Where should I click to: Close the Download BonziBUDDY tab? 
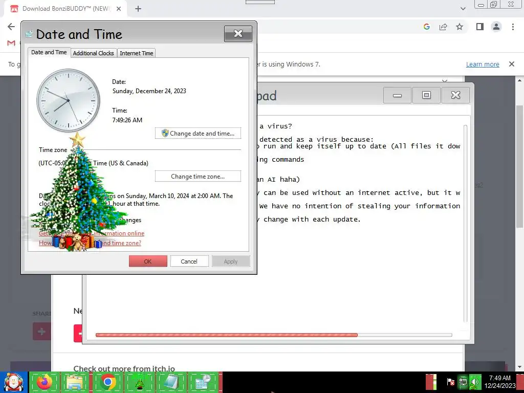click(x=119, y=9)
